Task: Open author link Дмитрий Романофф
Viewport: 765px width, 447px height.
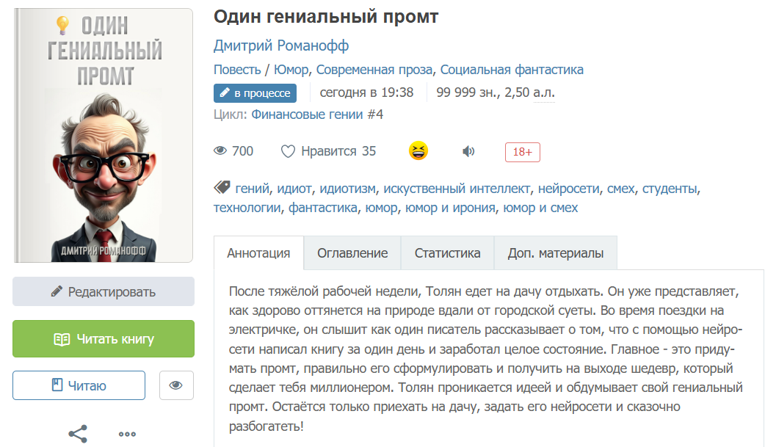Action: [x=281, y=46]
